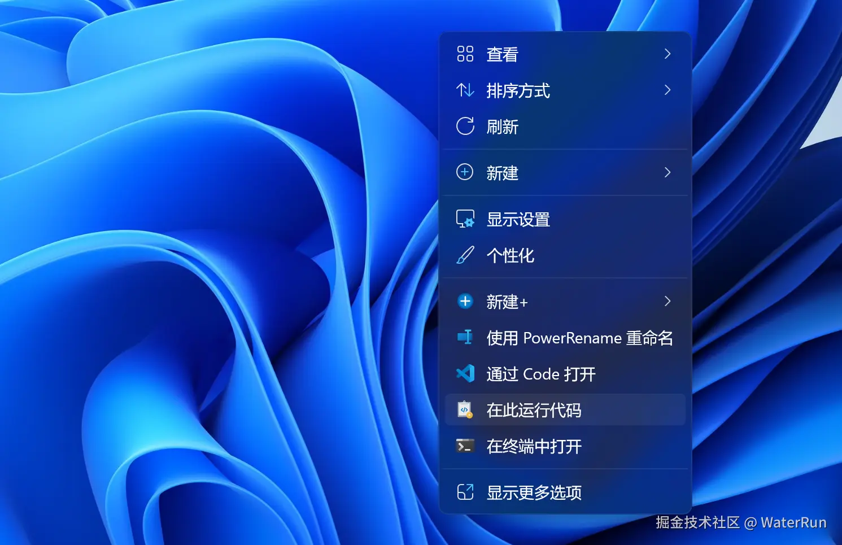Expand the "新建" submenu chevron
The image size is (842, 545).
[x=667, y=172]
